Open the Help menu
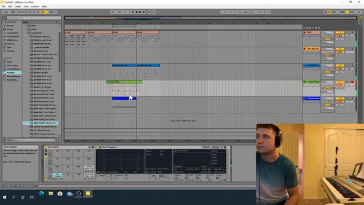The height and width of the screenshot is (205, 364). pos(44,6)
